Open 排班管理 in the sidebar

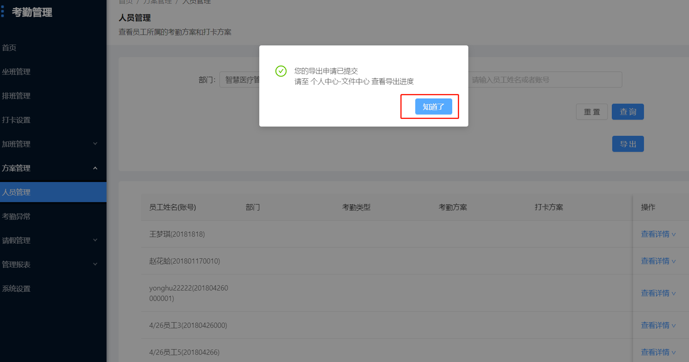tap(16, 96)
